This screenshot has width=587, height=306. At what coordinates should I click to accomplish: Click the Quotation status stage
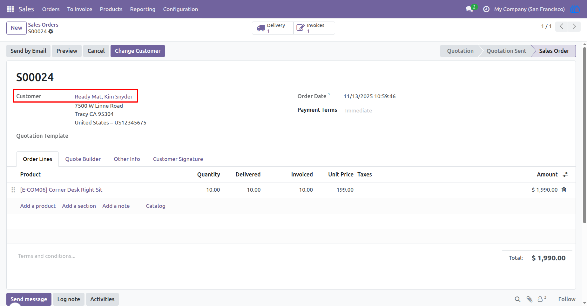[460, 51]
